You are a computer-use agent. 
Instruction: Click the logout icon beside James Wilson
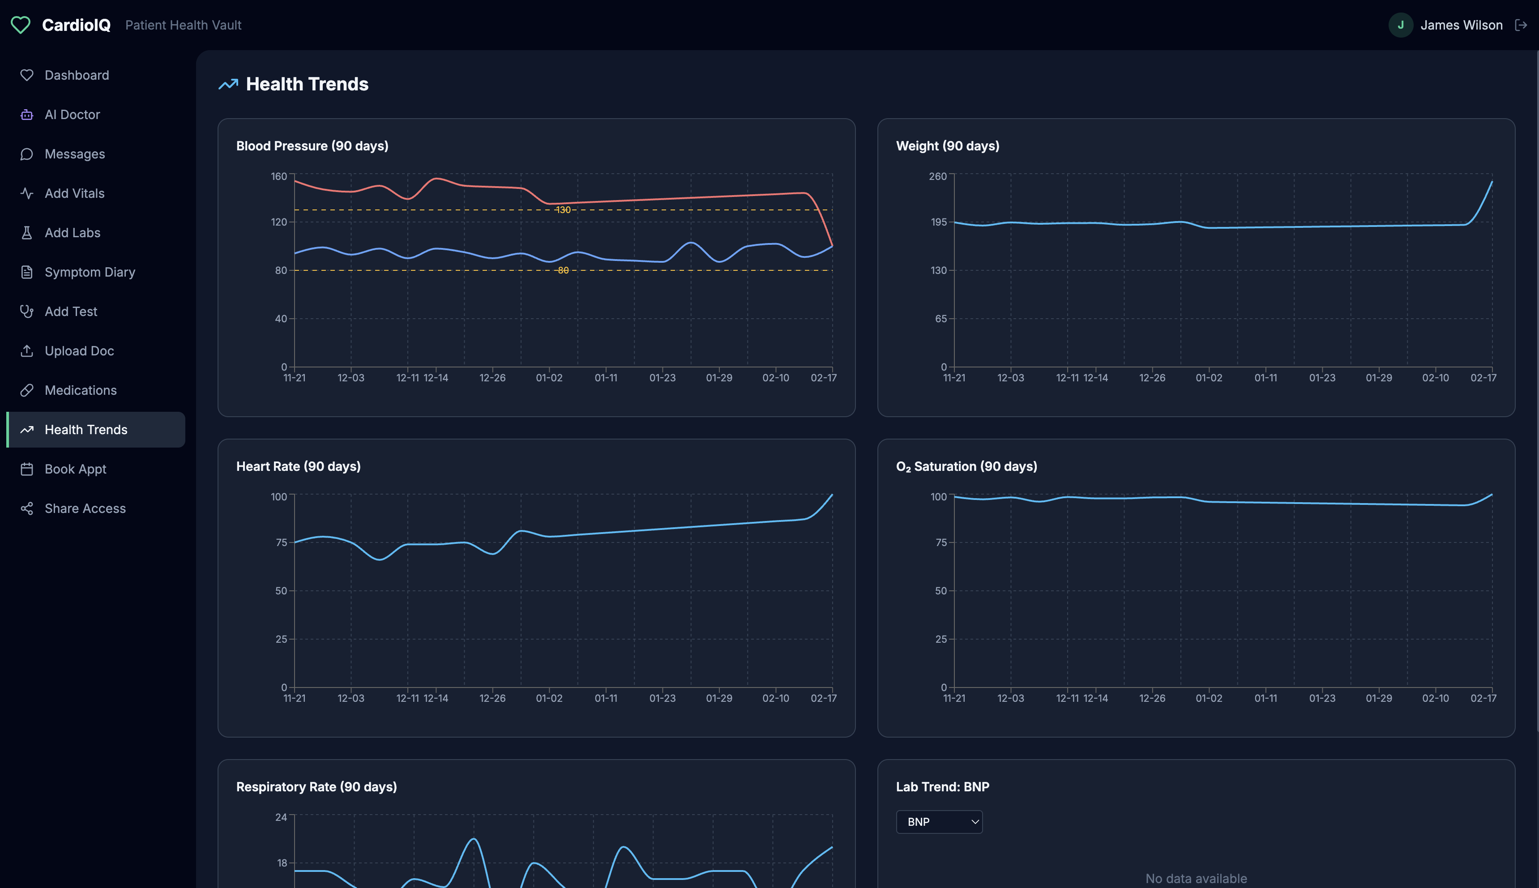[x=1521, y=25]
